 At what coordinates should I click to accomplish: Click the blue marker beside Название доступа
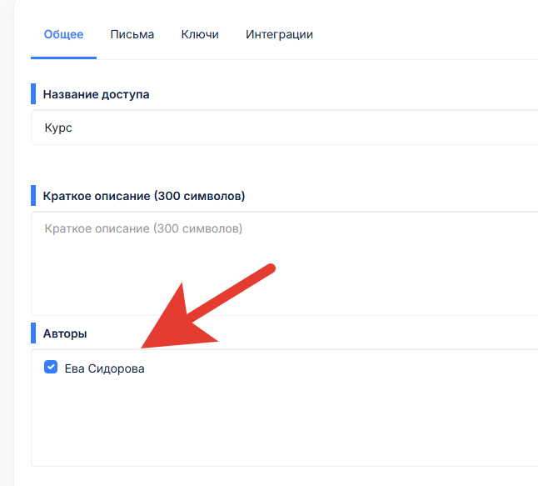[33, 94]
